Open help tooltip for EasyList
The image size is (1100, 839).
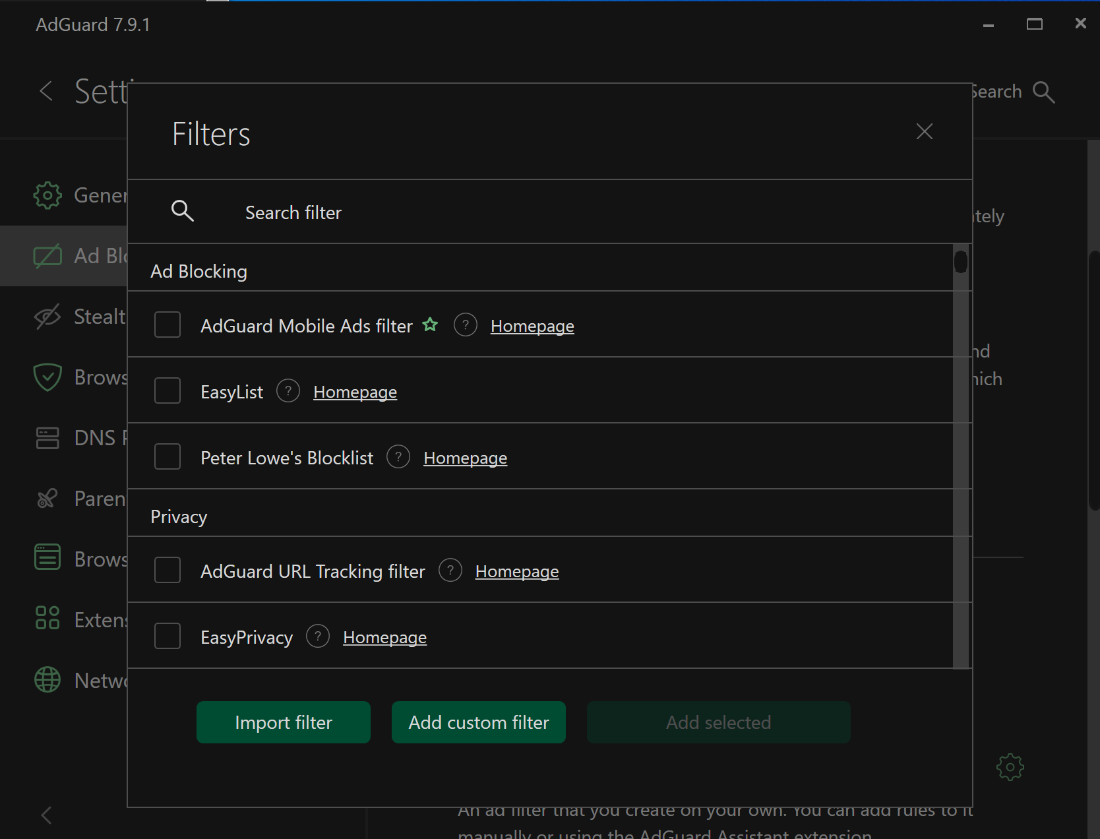pyautogui.click(x=288, y=391)
